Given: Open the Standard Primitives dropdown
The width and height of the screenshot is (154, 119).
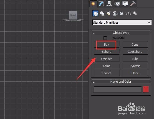Looking at the screenshot, I should [x=122, y=23].
